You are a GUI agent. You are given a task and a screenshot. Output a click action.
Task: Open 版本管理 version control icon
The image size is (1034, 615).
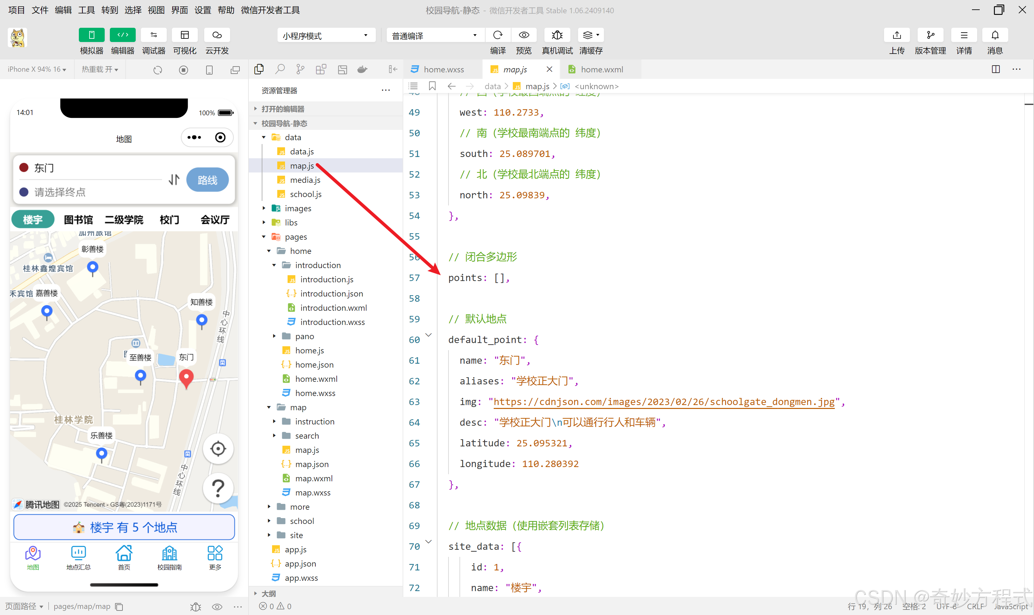(930, 35)
